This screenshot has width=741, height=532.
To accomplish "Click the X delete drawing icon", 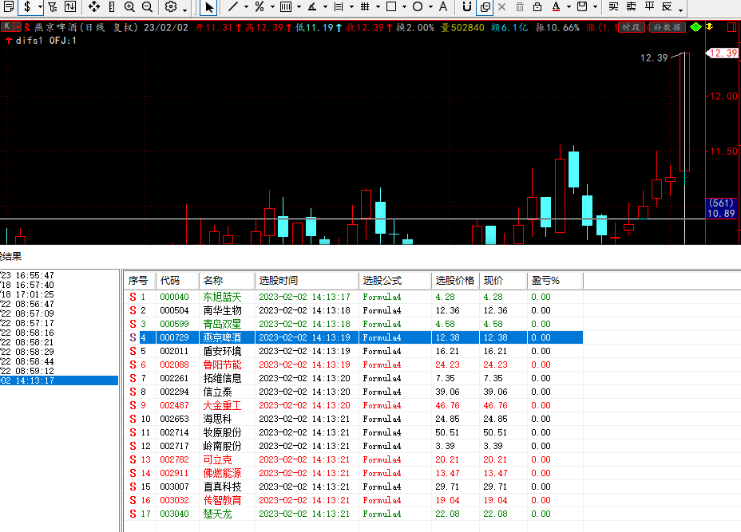I will (502, 6).
